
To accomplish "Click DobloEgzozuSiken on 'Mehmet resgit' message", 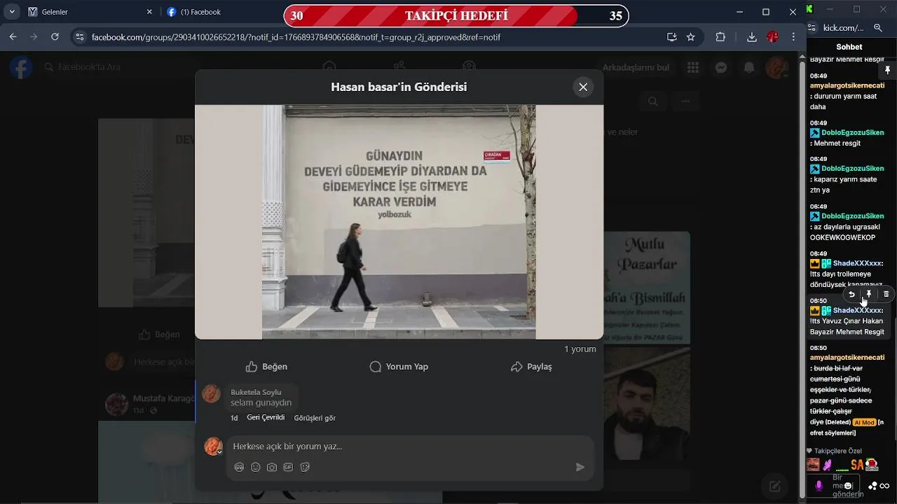I will 853,132.
